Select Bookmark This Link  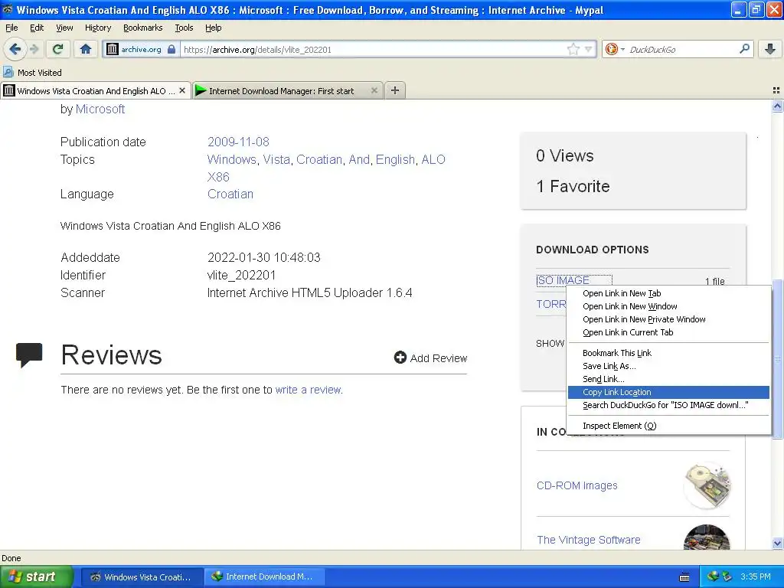coord(668,352)
